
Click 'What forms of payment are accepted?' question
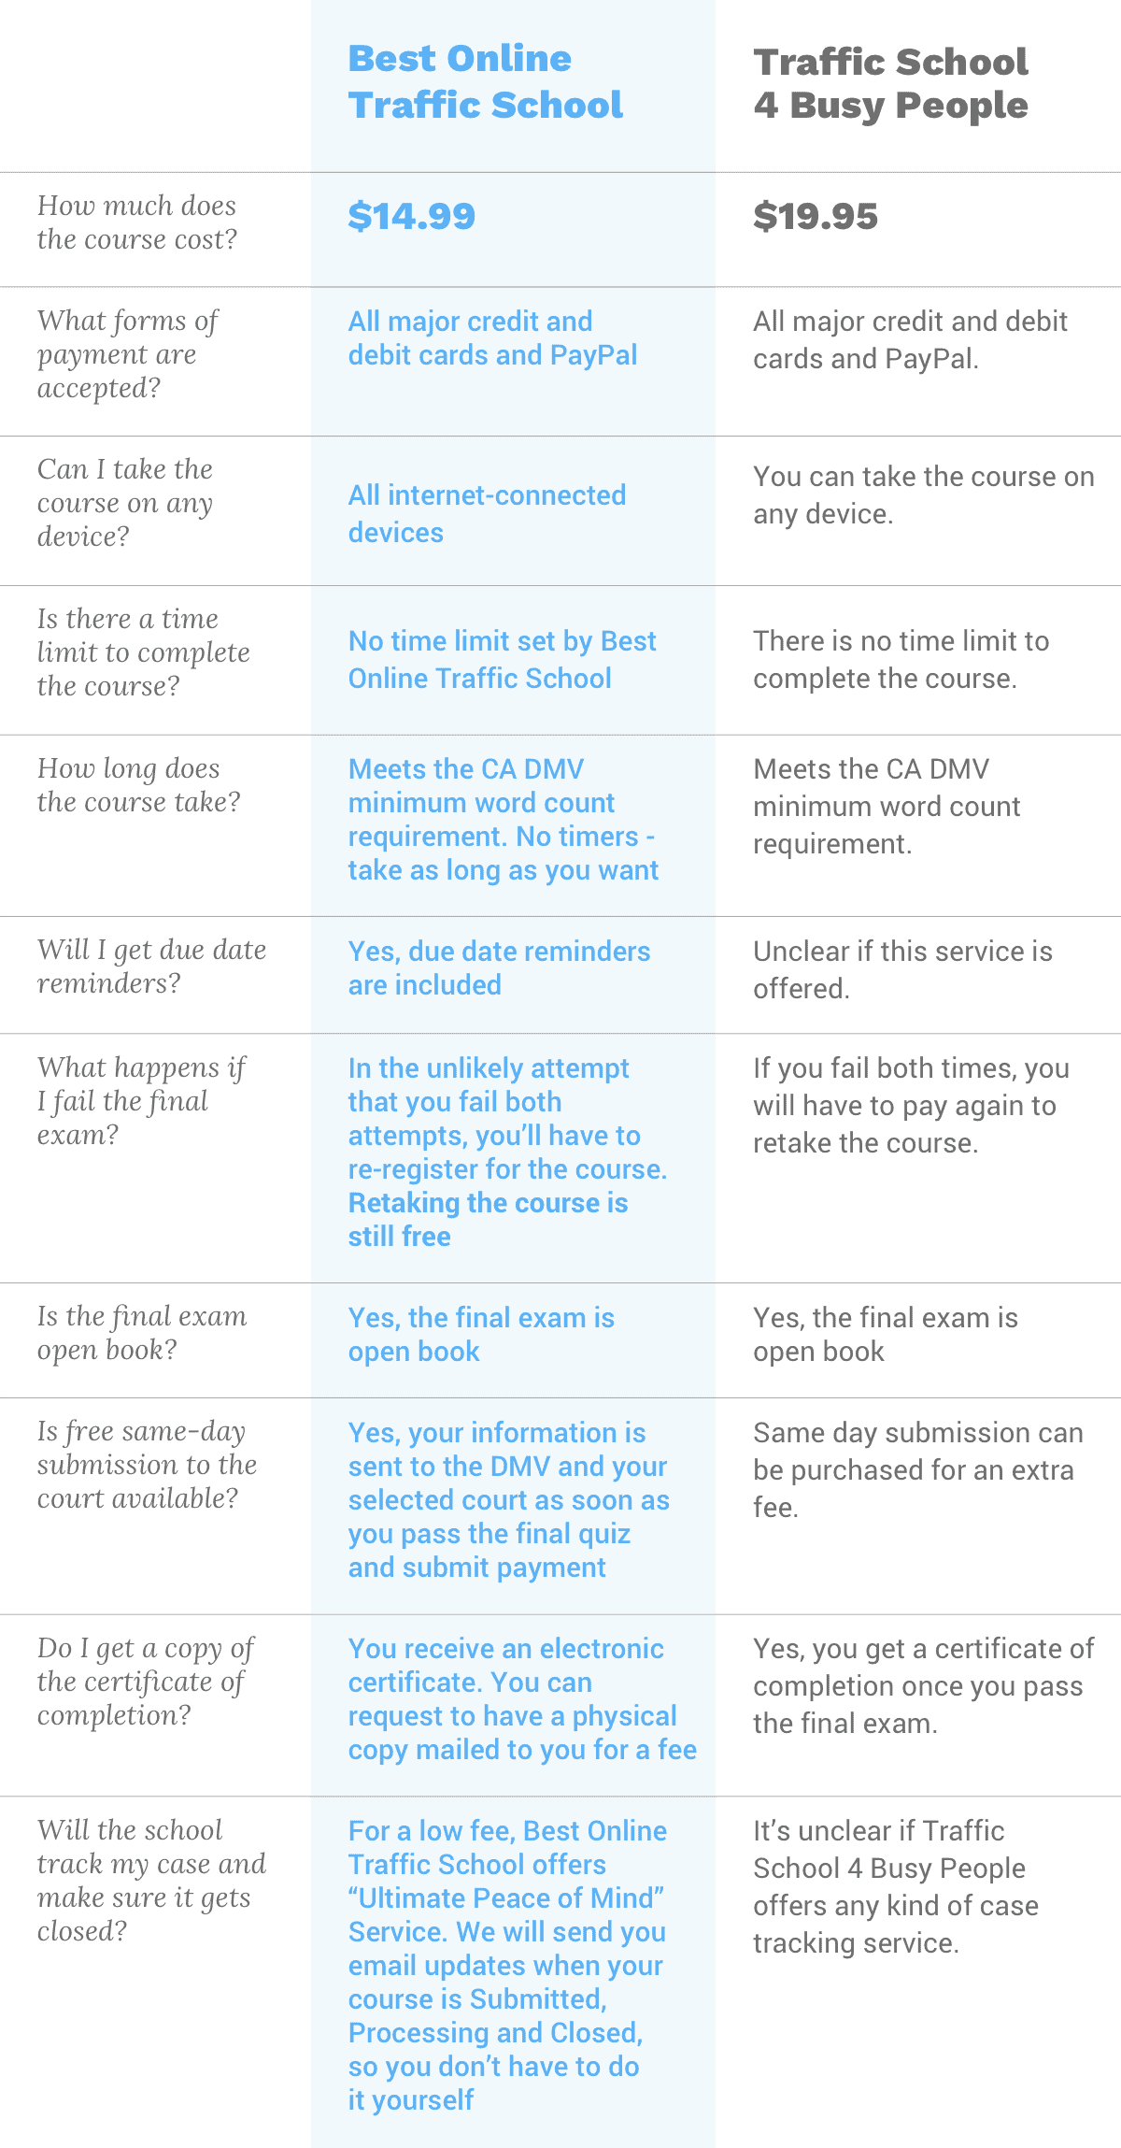click(x=127, y=354)
